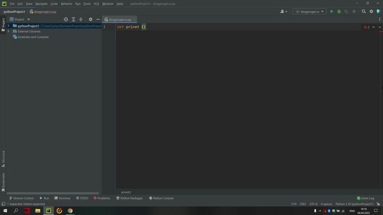Open Python 3.10 interpreter selector
Image resolution: width=383 pixels, height=215 pixels.
tap(354, 204)
